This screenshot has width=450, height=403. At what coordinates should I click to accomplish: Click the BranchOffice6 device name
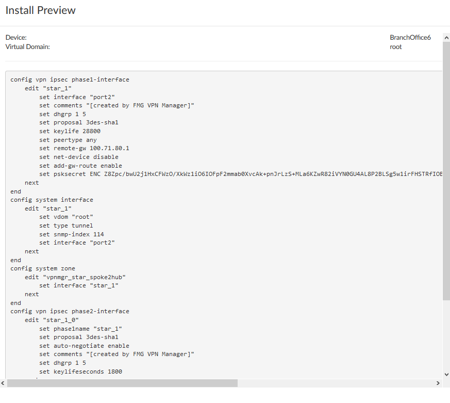(x=410, y=38)
